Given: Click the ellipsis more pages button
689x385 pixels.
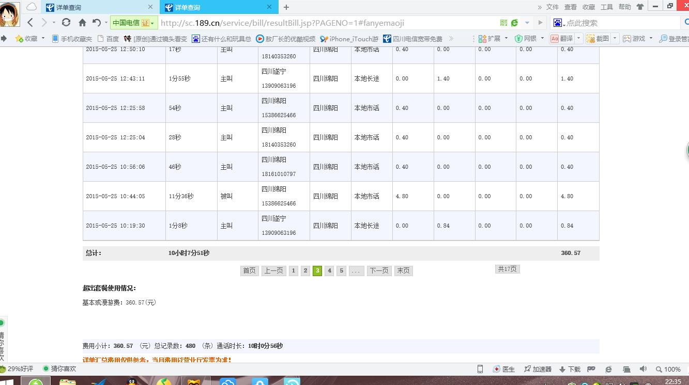Looking at the screenshot, I should click(357, 270).
